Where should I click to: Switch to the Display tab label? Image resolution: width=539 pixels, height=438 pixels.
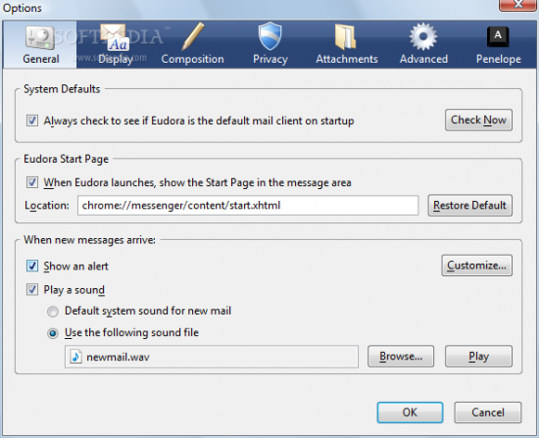(x=116, y=59)
